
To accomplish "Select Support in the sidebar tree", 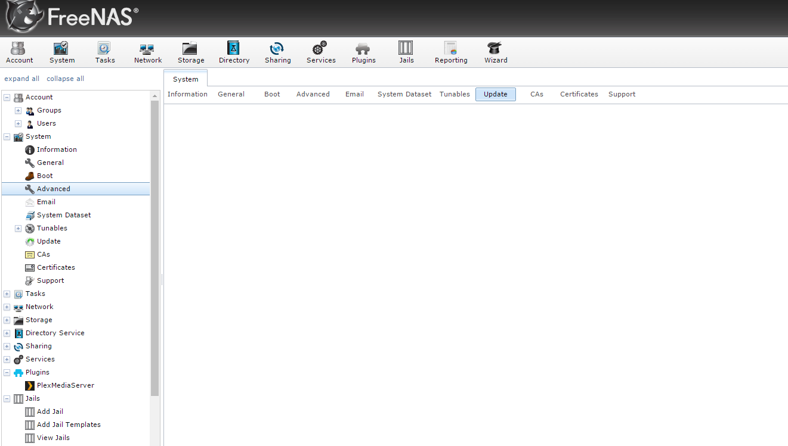I will tap(50, 280).
